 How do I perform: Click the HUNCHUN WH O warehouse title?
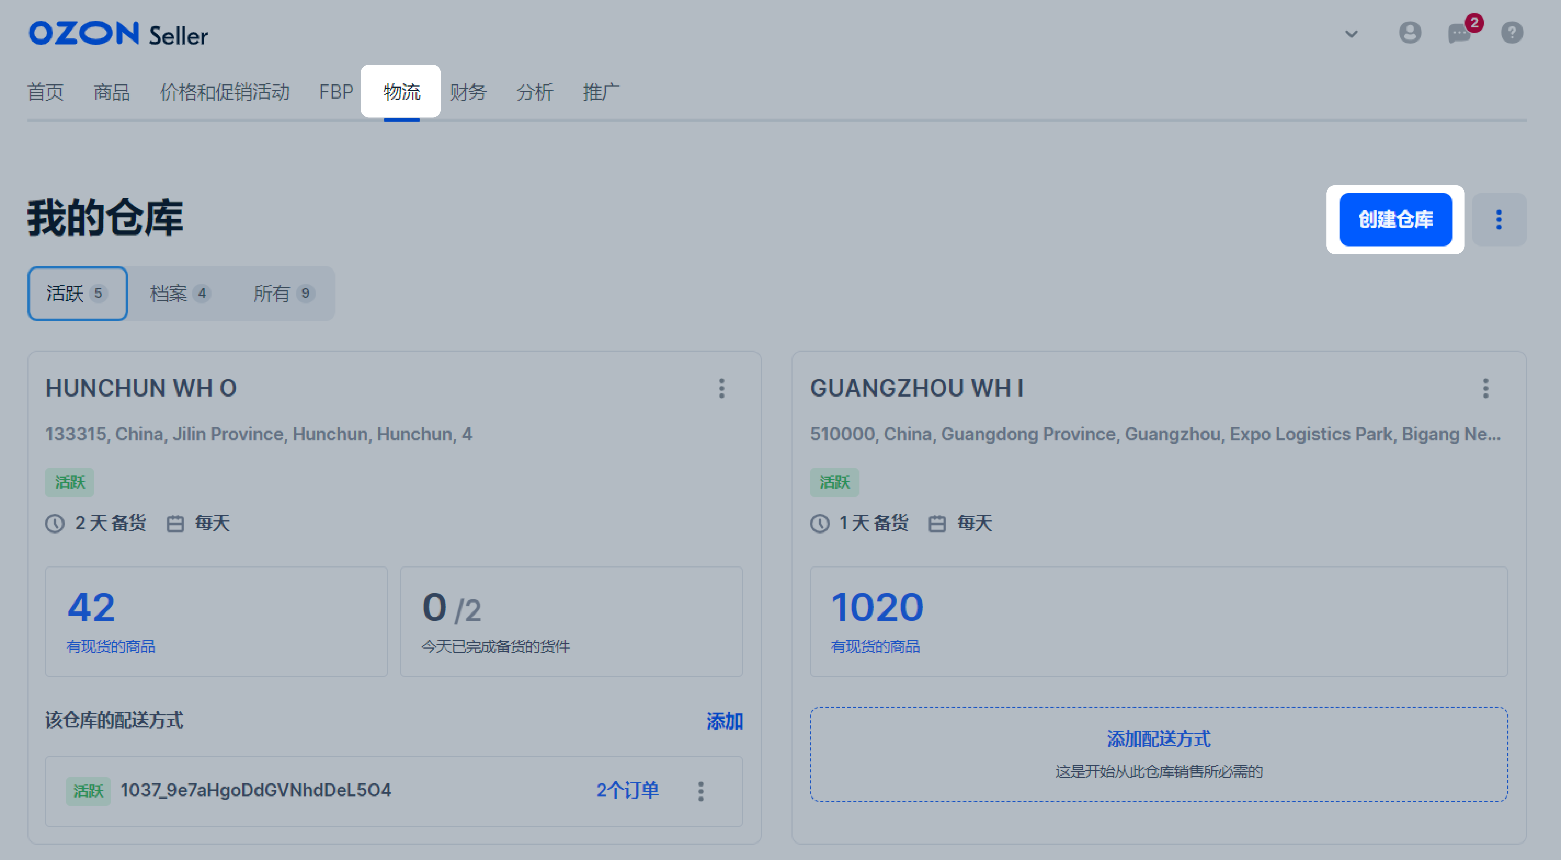tap(141, 388)
